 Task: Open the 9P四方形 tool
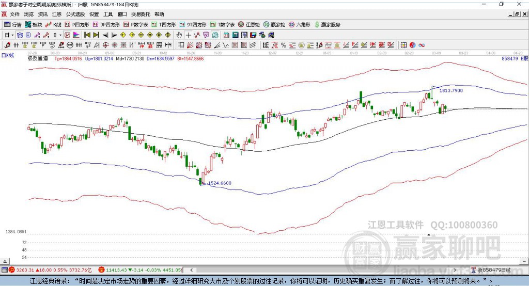(x=106, y=25)
